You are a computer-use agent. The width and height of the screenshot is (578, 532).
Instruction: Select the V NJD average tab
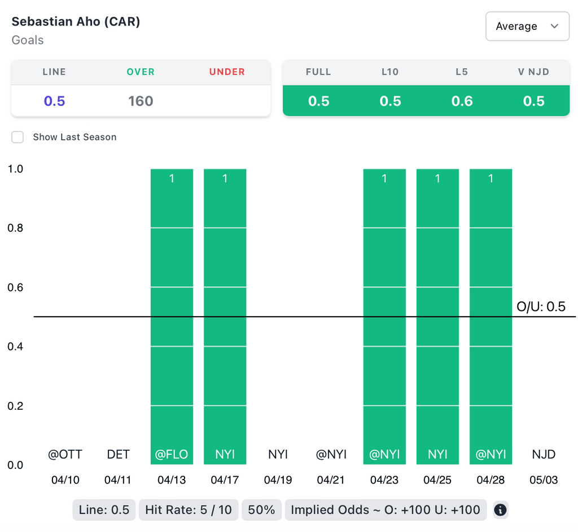533,72
